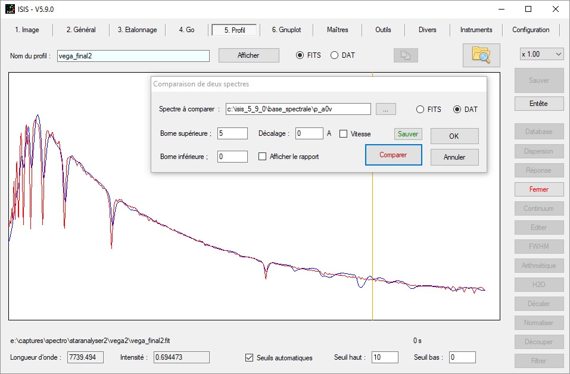Click the Spectre à comparer path field
Screen dimensions: 570x374
[298, 109]
